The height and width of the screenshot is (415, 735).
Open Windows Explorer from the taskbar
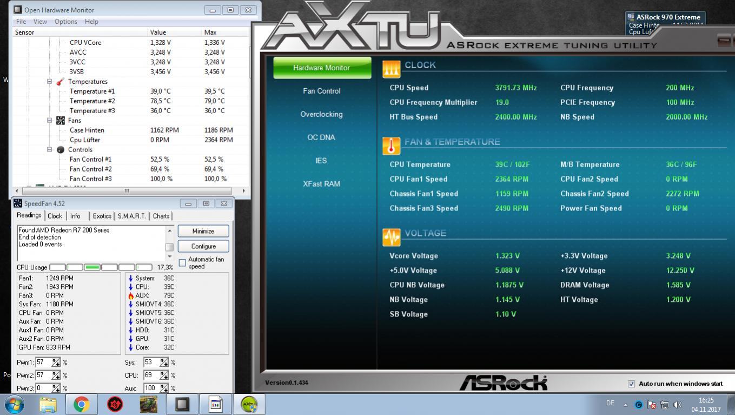(x=48, y=404)
